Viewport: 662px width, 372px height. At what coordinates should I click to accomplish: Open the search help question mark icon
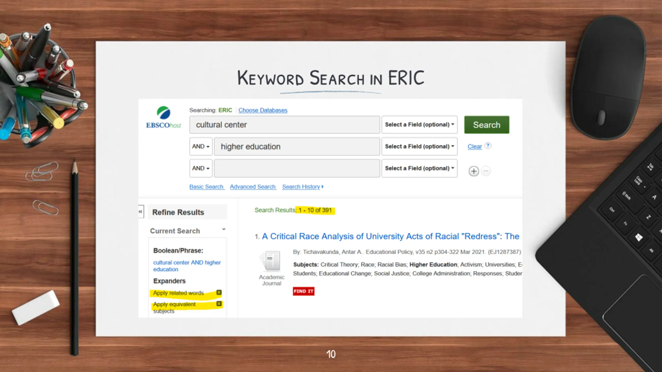[488, 146]
